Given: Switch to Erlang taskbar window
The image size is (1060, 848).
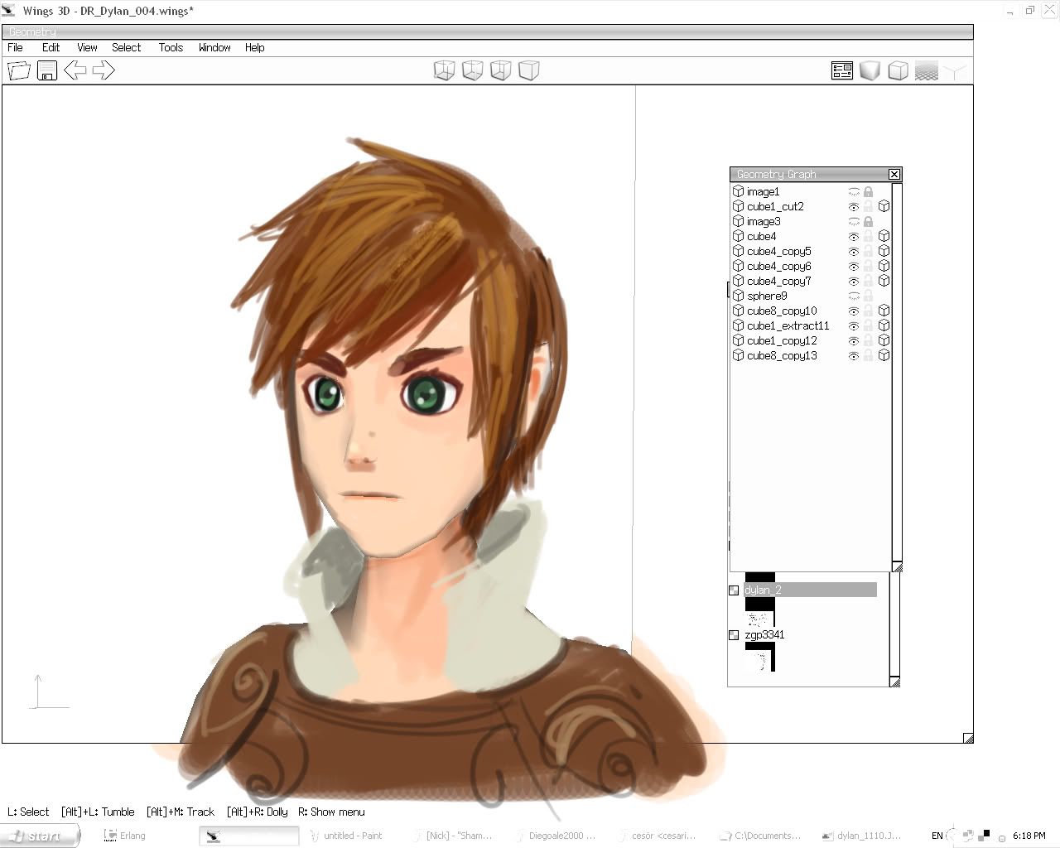Looking at the screenshot, I should [x=126, y=836].
